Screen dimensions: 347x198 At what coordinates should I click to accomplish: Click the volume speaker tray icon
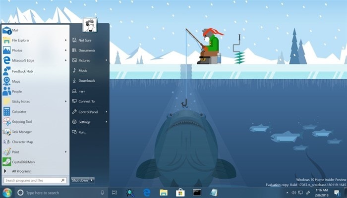[294, 193]
